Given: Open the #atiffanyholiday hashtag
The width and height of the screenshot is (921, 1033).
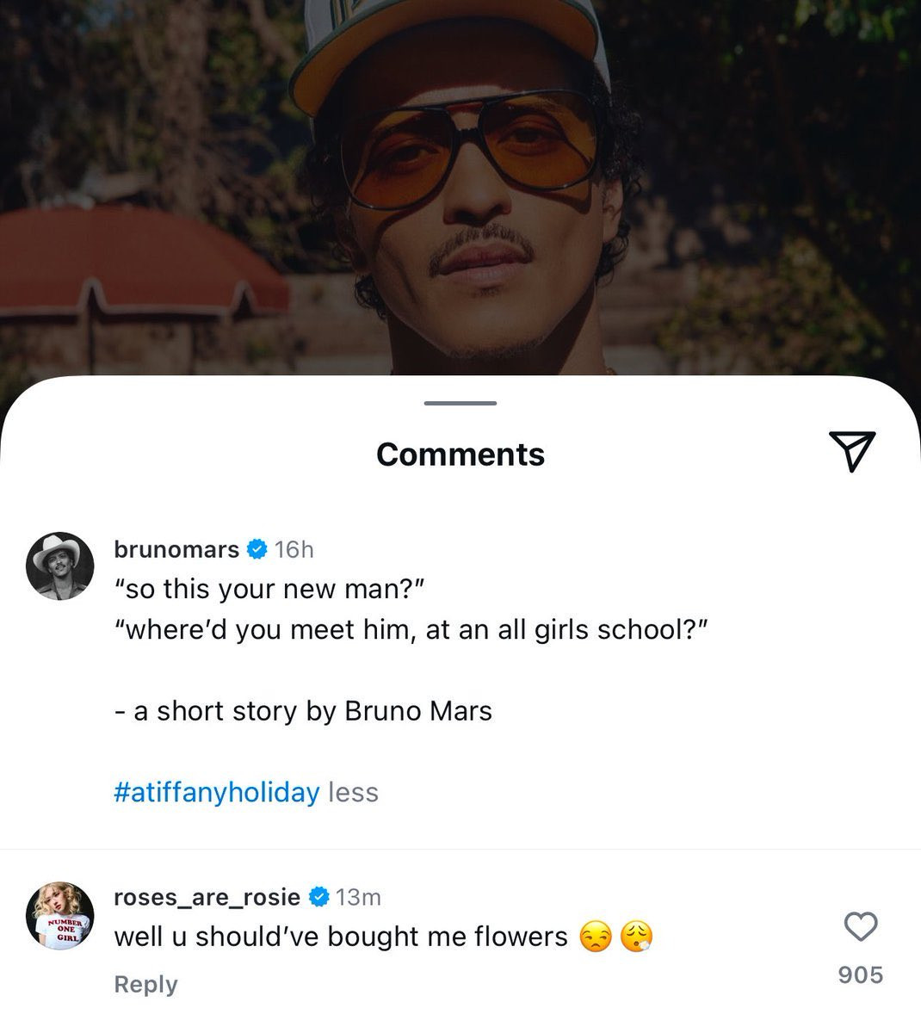Looking at the screenshot, I should click(216, 792).
